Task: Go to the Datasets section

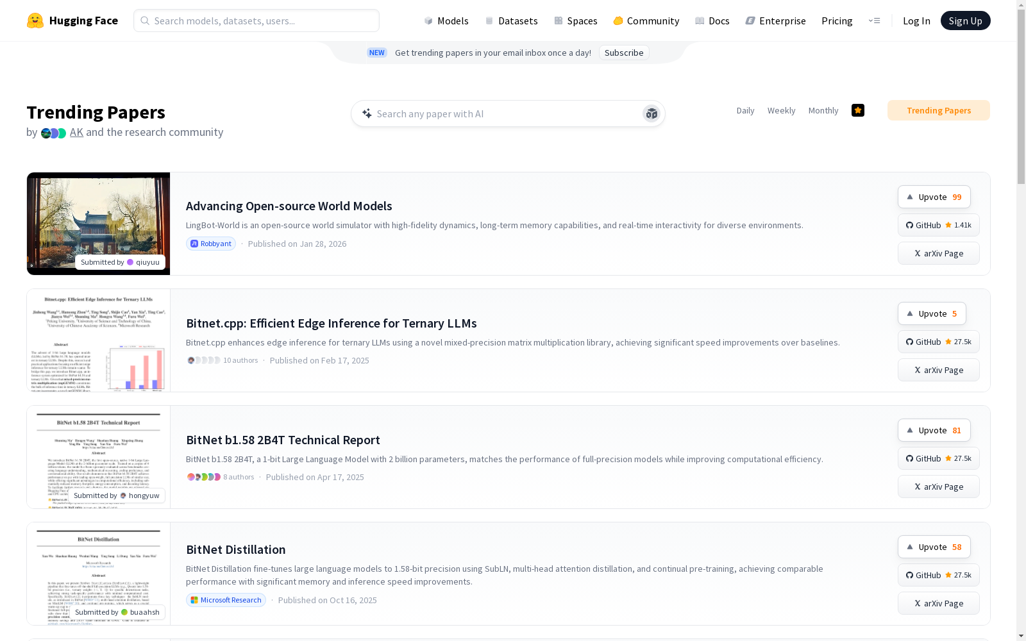Action: (x=511, y=21)
